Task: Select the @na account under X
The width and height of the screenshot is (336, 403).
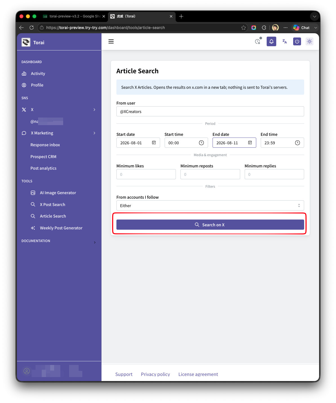Action: coord(47,121)
